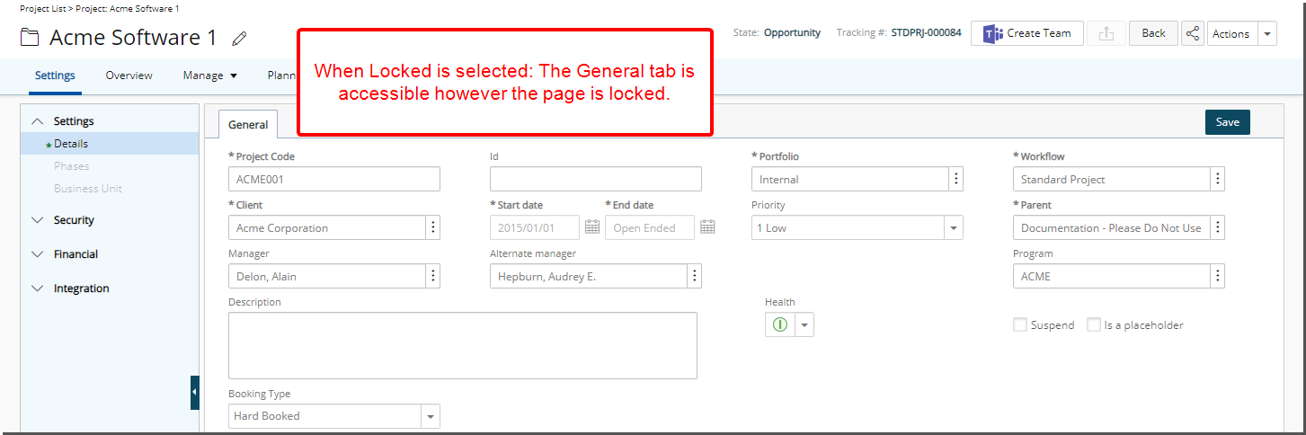This screenshot has height=435, width=1306.
Task: Open the End date calendar icon
Action: click(x=707, y=227)
